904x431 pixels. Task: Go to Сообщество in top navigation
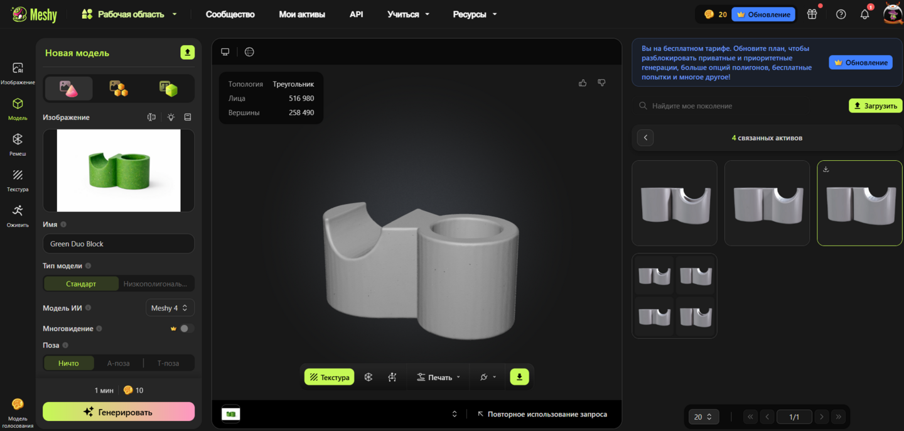(x=230, y=14)
